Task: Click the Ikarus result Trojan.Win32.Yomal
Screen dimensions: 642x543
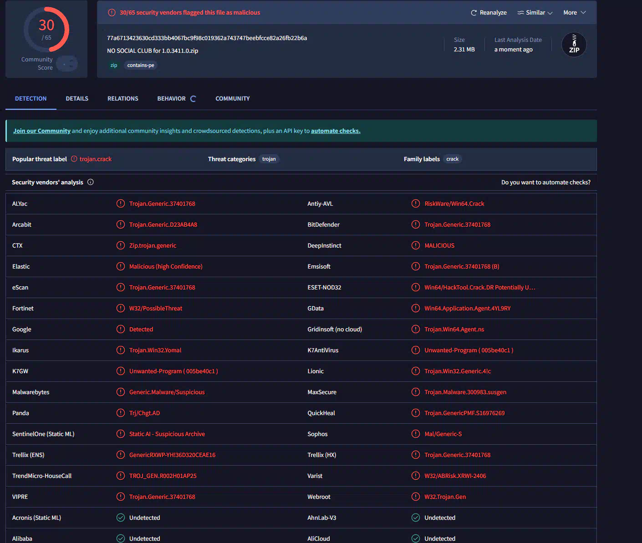Action: pyautogui.click(x=155, y=350)
